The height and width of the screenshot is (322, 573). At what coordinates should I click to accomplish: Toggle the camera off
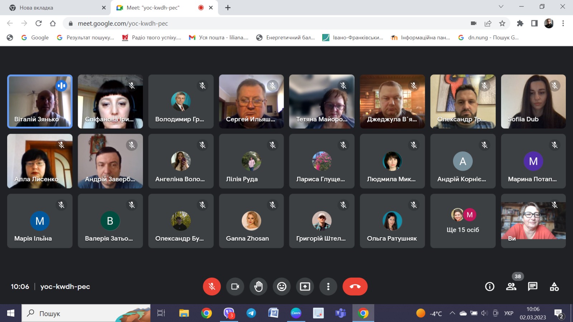tap(235, 287)
